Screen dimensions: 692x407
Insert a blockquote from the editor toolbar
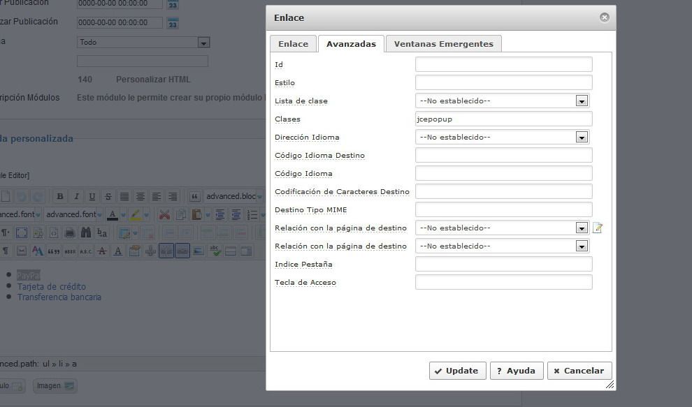point(194,196)
